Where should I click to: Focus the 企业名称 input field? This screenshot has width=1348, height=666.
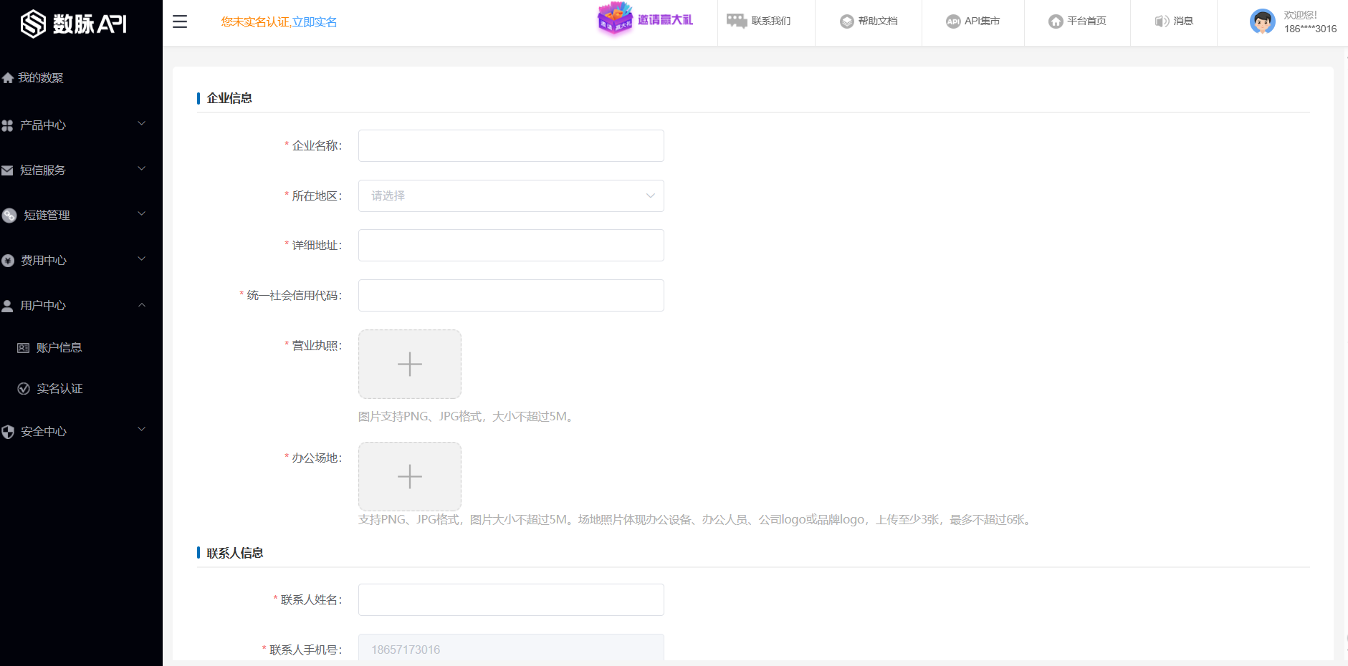[510, 145]
